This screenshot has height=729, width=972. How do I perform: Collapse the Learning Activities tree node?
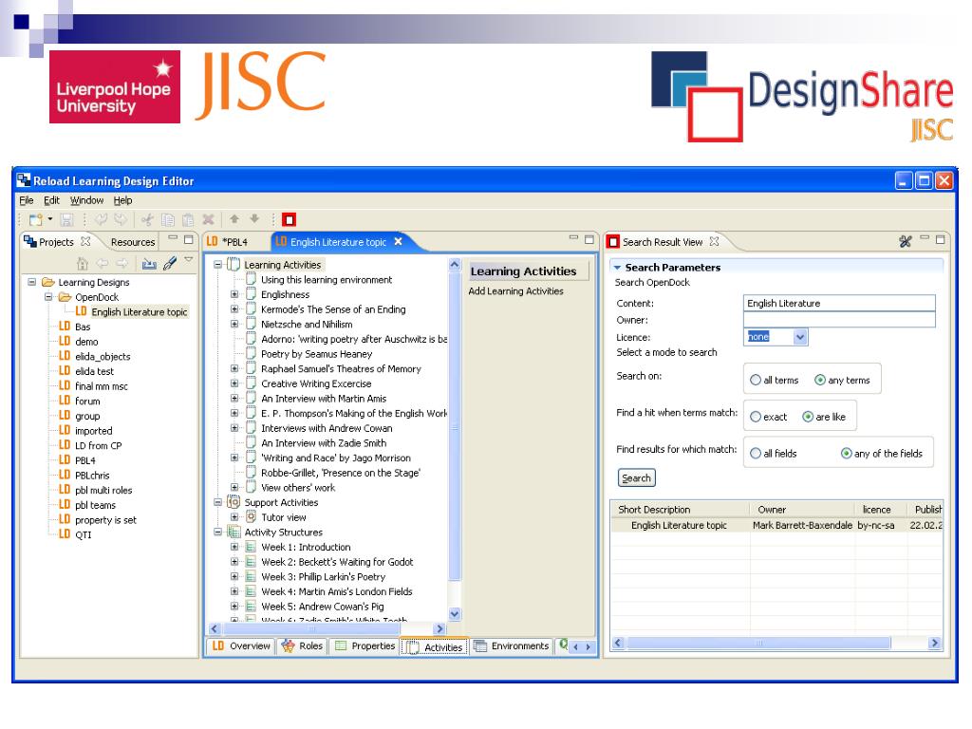click(x=217, y=265)
